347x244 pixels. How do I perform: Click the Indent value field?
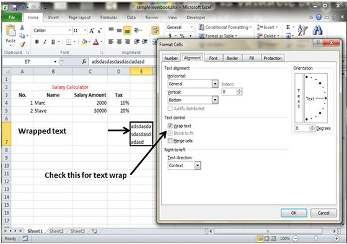point(230,92)
